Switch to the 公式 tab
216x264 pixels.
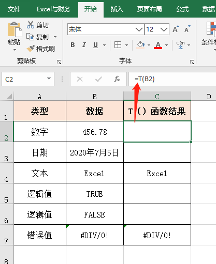182,9
